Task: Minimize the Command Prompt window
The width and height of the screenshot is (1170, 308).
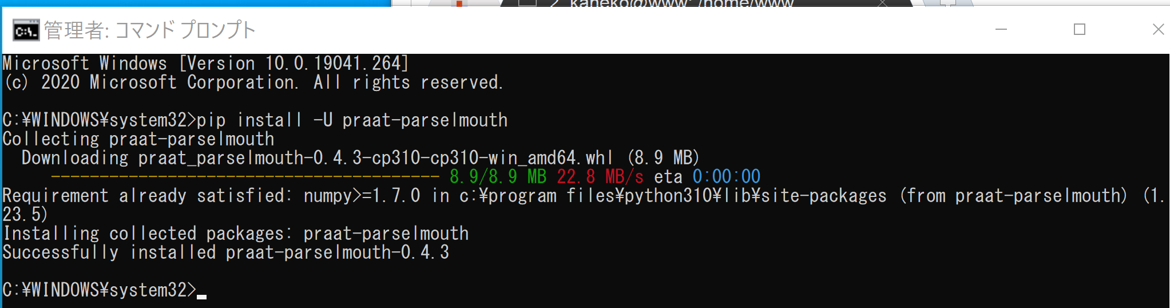Action: coord(1001,29)
